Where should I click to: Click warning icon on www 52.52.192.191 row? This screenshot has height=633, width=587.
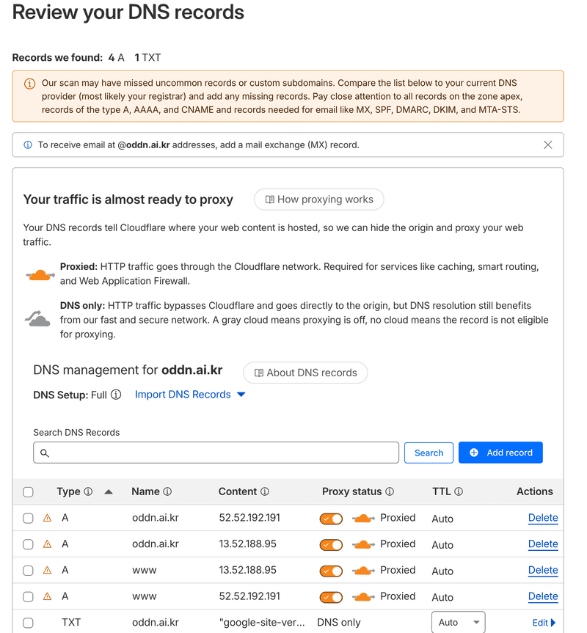47,596
